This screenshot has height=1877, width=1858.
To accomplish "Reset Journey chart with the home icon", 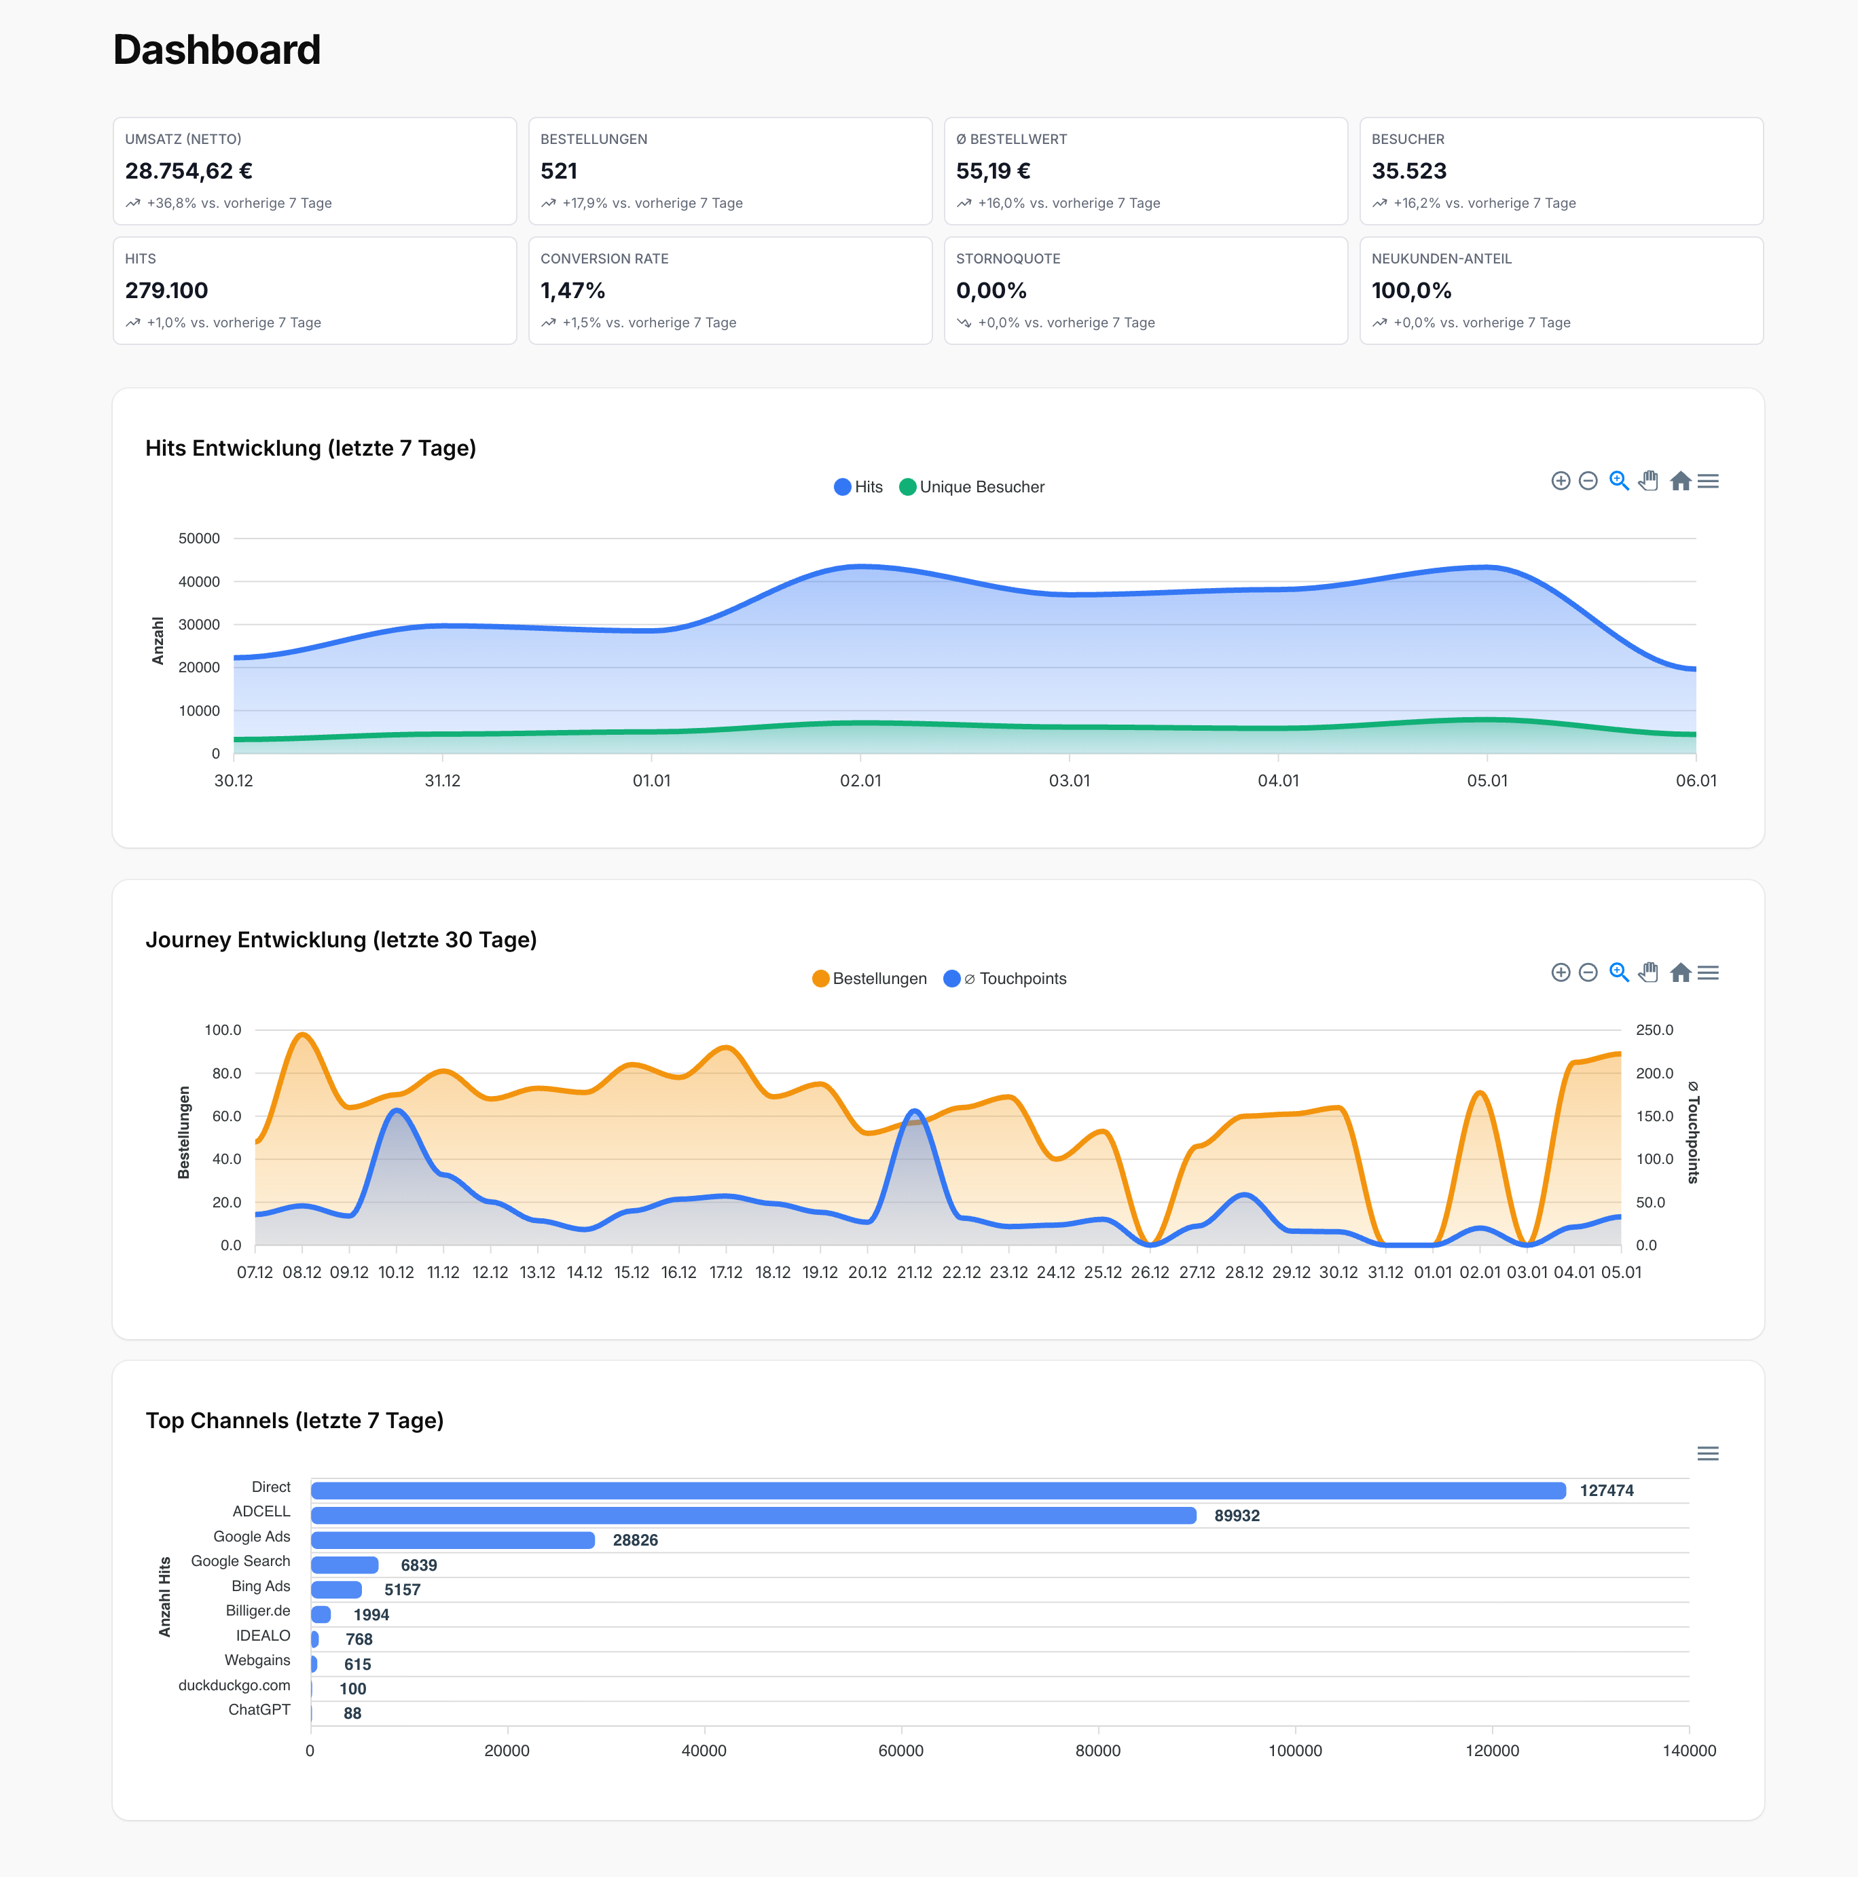I will tap(1680, 972).
